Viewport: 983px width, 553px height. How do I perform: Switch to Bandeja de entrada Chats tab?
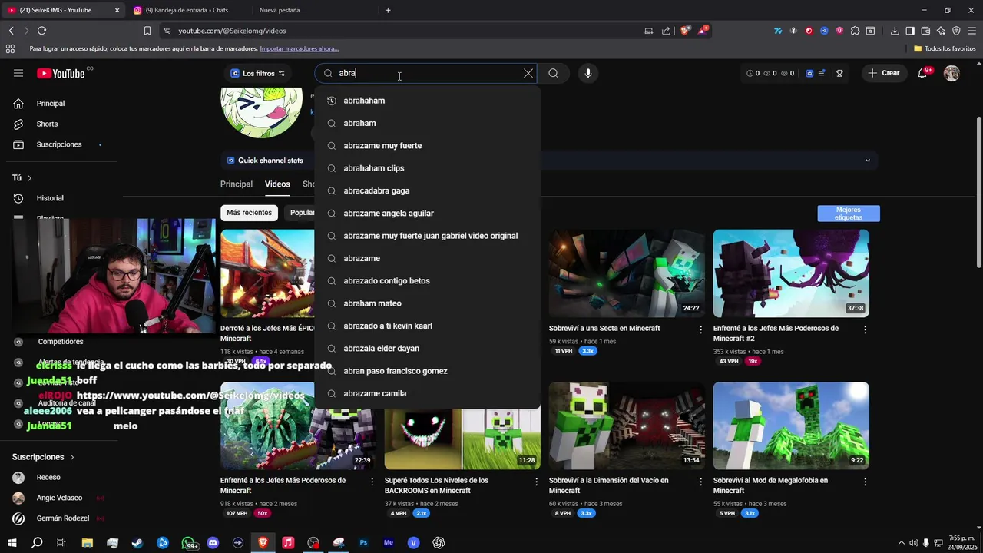click(188, 10)
